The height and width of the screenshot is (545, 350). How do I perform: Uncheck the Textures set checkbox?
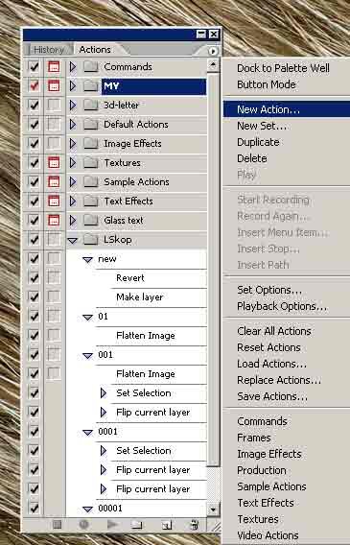34,163
